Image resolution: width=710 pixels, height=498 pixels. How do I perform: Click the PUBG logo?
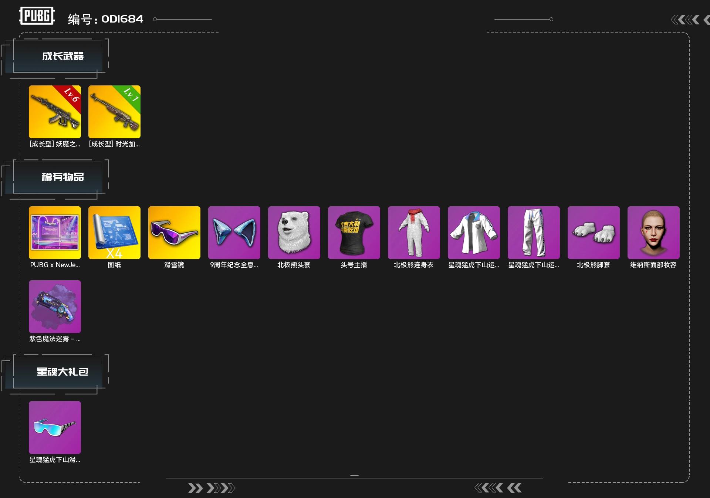click(x=37, y=16)
